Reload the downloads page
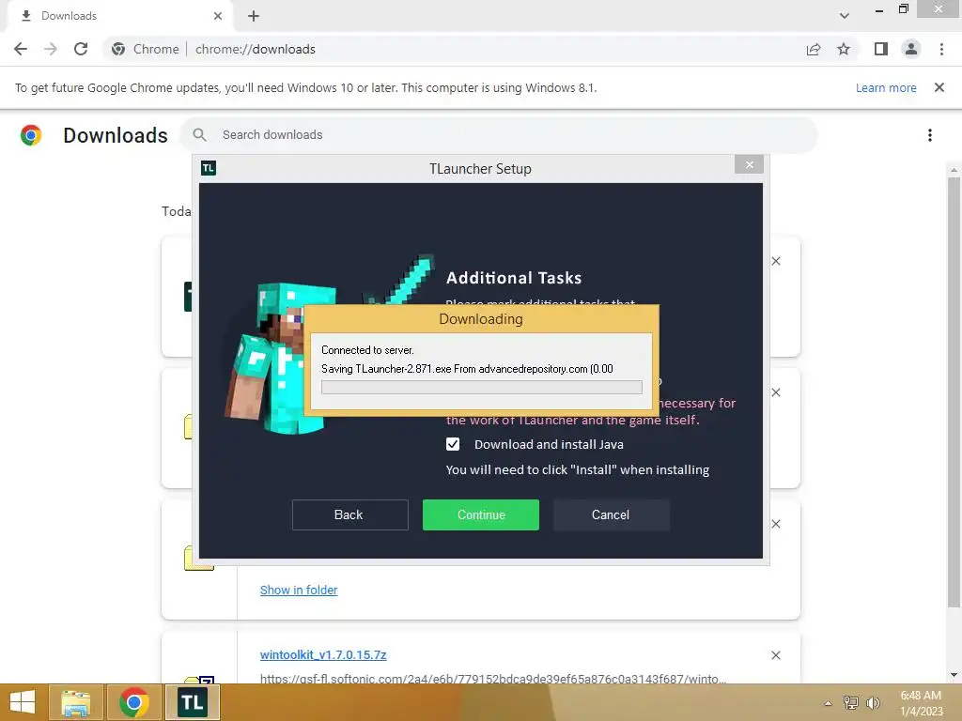 tap(81, 49)
